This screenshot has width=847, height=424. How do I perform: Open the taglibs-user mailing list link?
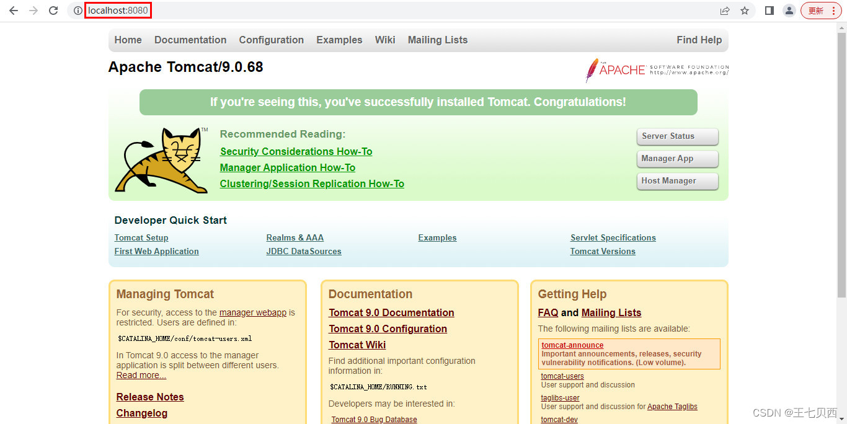point(560,398)
